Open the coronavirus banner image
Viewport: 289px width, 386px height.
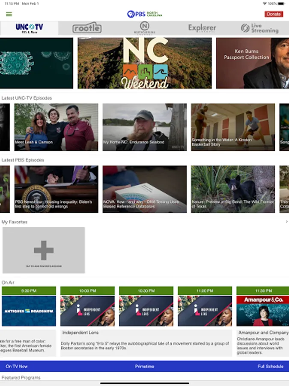coord(36,63)
